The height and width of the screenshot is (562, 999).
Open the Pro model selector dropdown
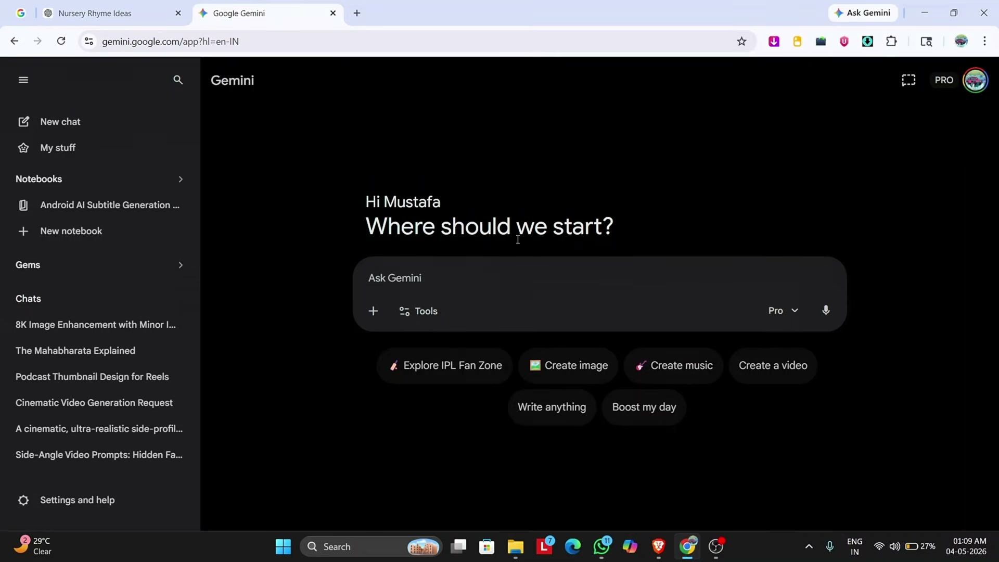click(x=783, y=311)
